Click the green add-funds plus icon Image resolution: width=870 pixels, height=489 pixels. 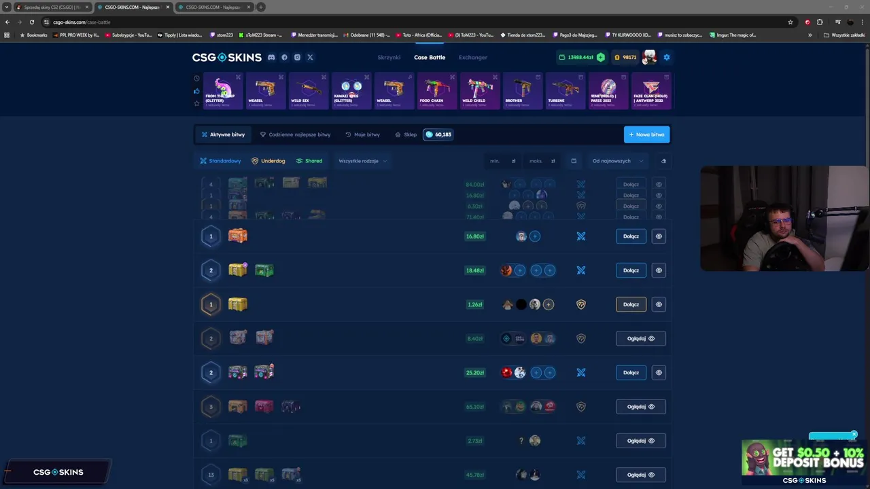point(600,58)
